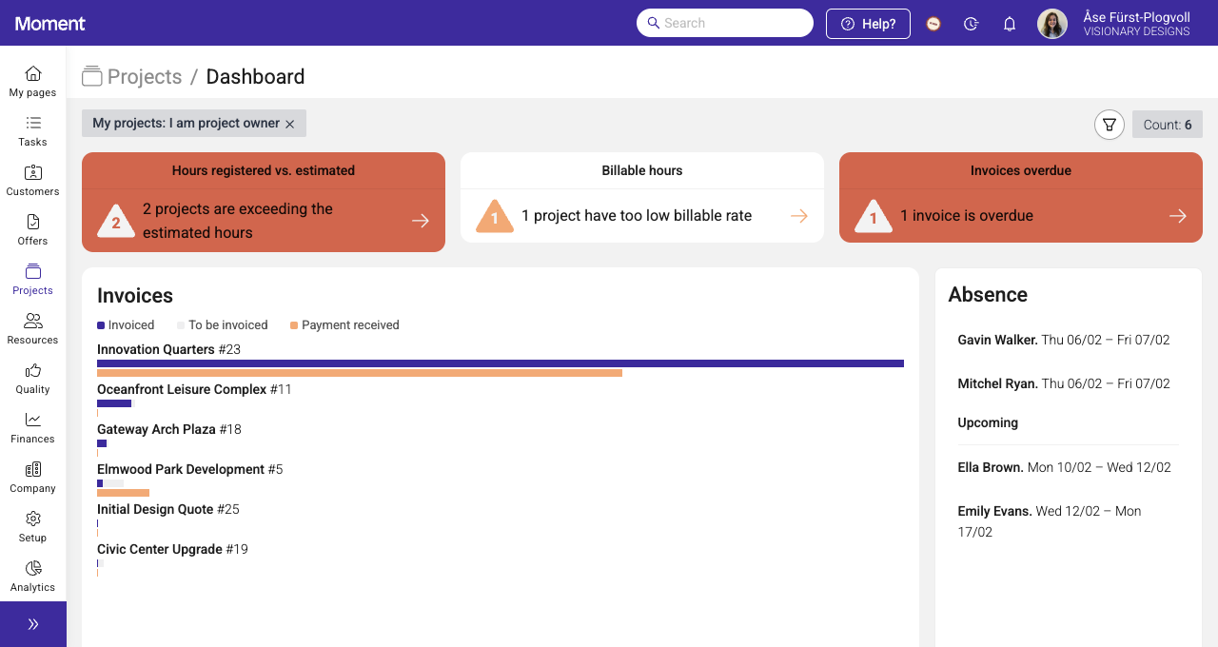1218x647 pixels.
Task: Click inside the Search field
Action: coord(725,23)
